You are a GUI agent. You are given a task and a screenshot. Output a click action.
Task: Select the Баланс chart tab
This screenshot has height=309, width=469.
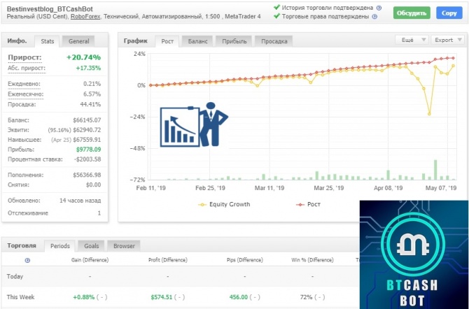point(197,41)
